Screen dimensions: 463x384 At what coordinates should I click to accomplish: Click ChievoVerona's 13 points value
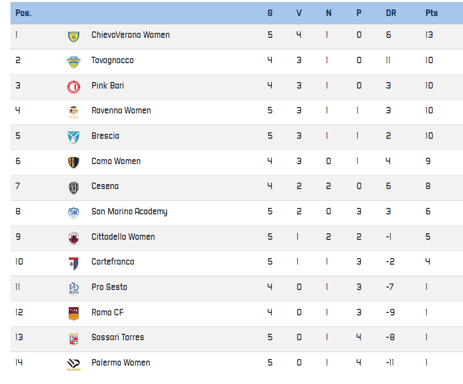tap(429, 35)
